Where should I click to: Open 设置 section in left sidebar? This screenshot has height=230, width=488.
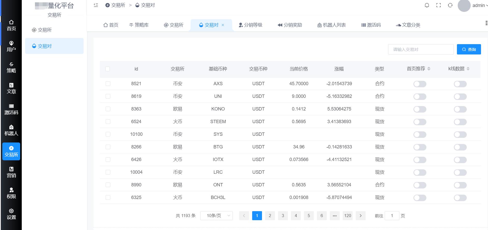click(x=11, y=214)
